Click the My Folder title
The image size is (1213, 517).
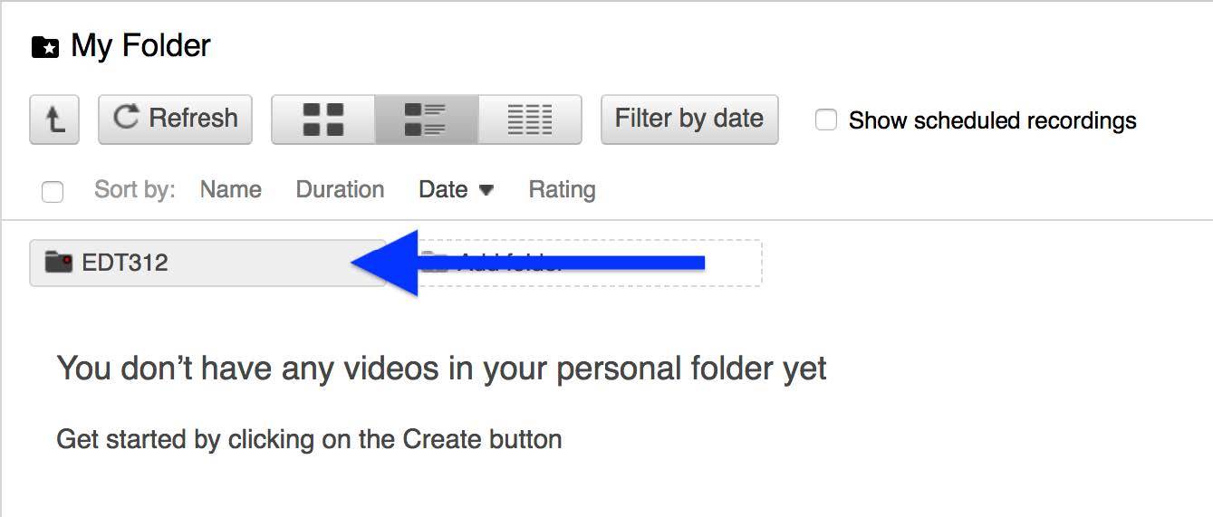tap(141, 46)
